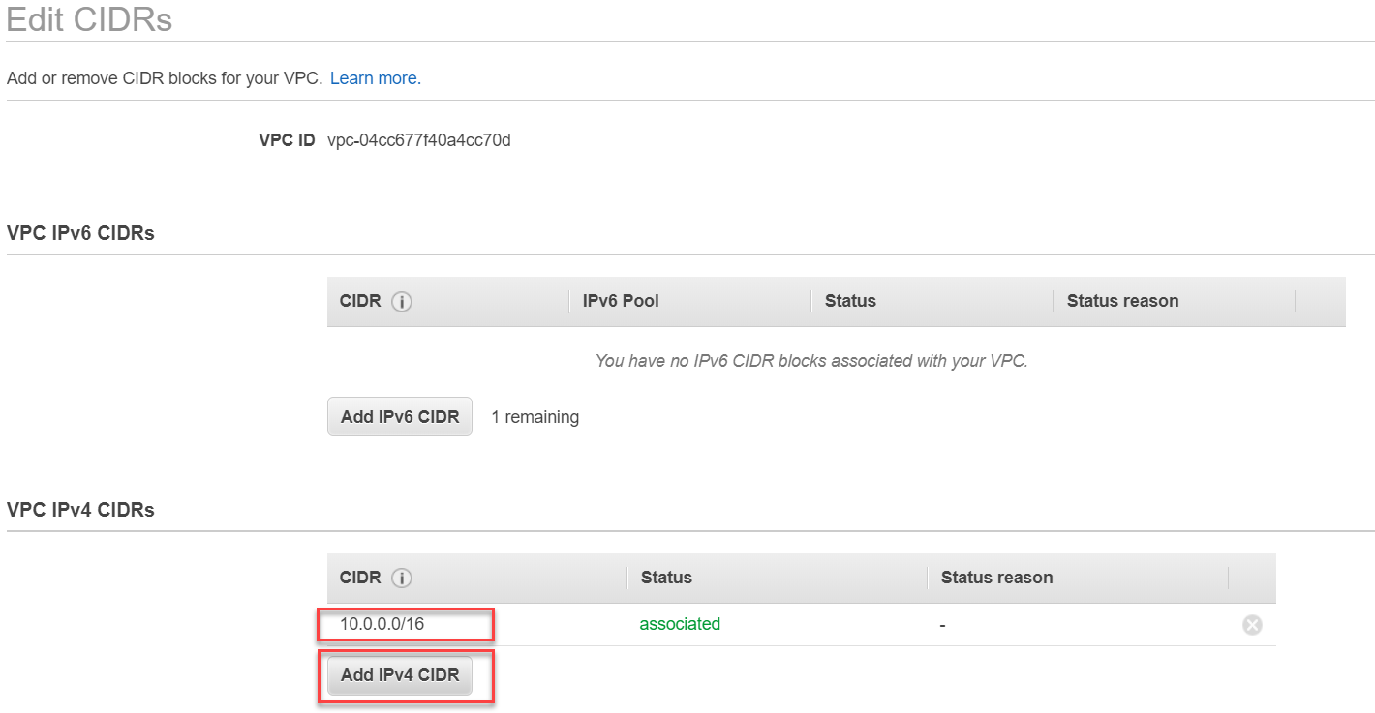Image resolution: width=1375 pixels, height=713 pixels.
Task: Click the '1 remaining' text
Action: tap(535, 417)
